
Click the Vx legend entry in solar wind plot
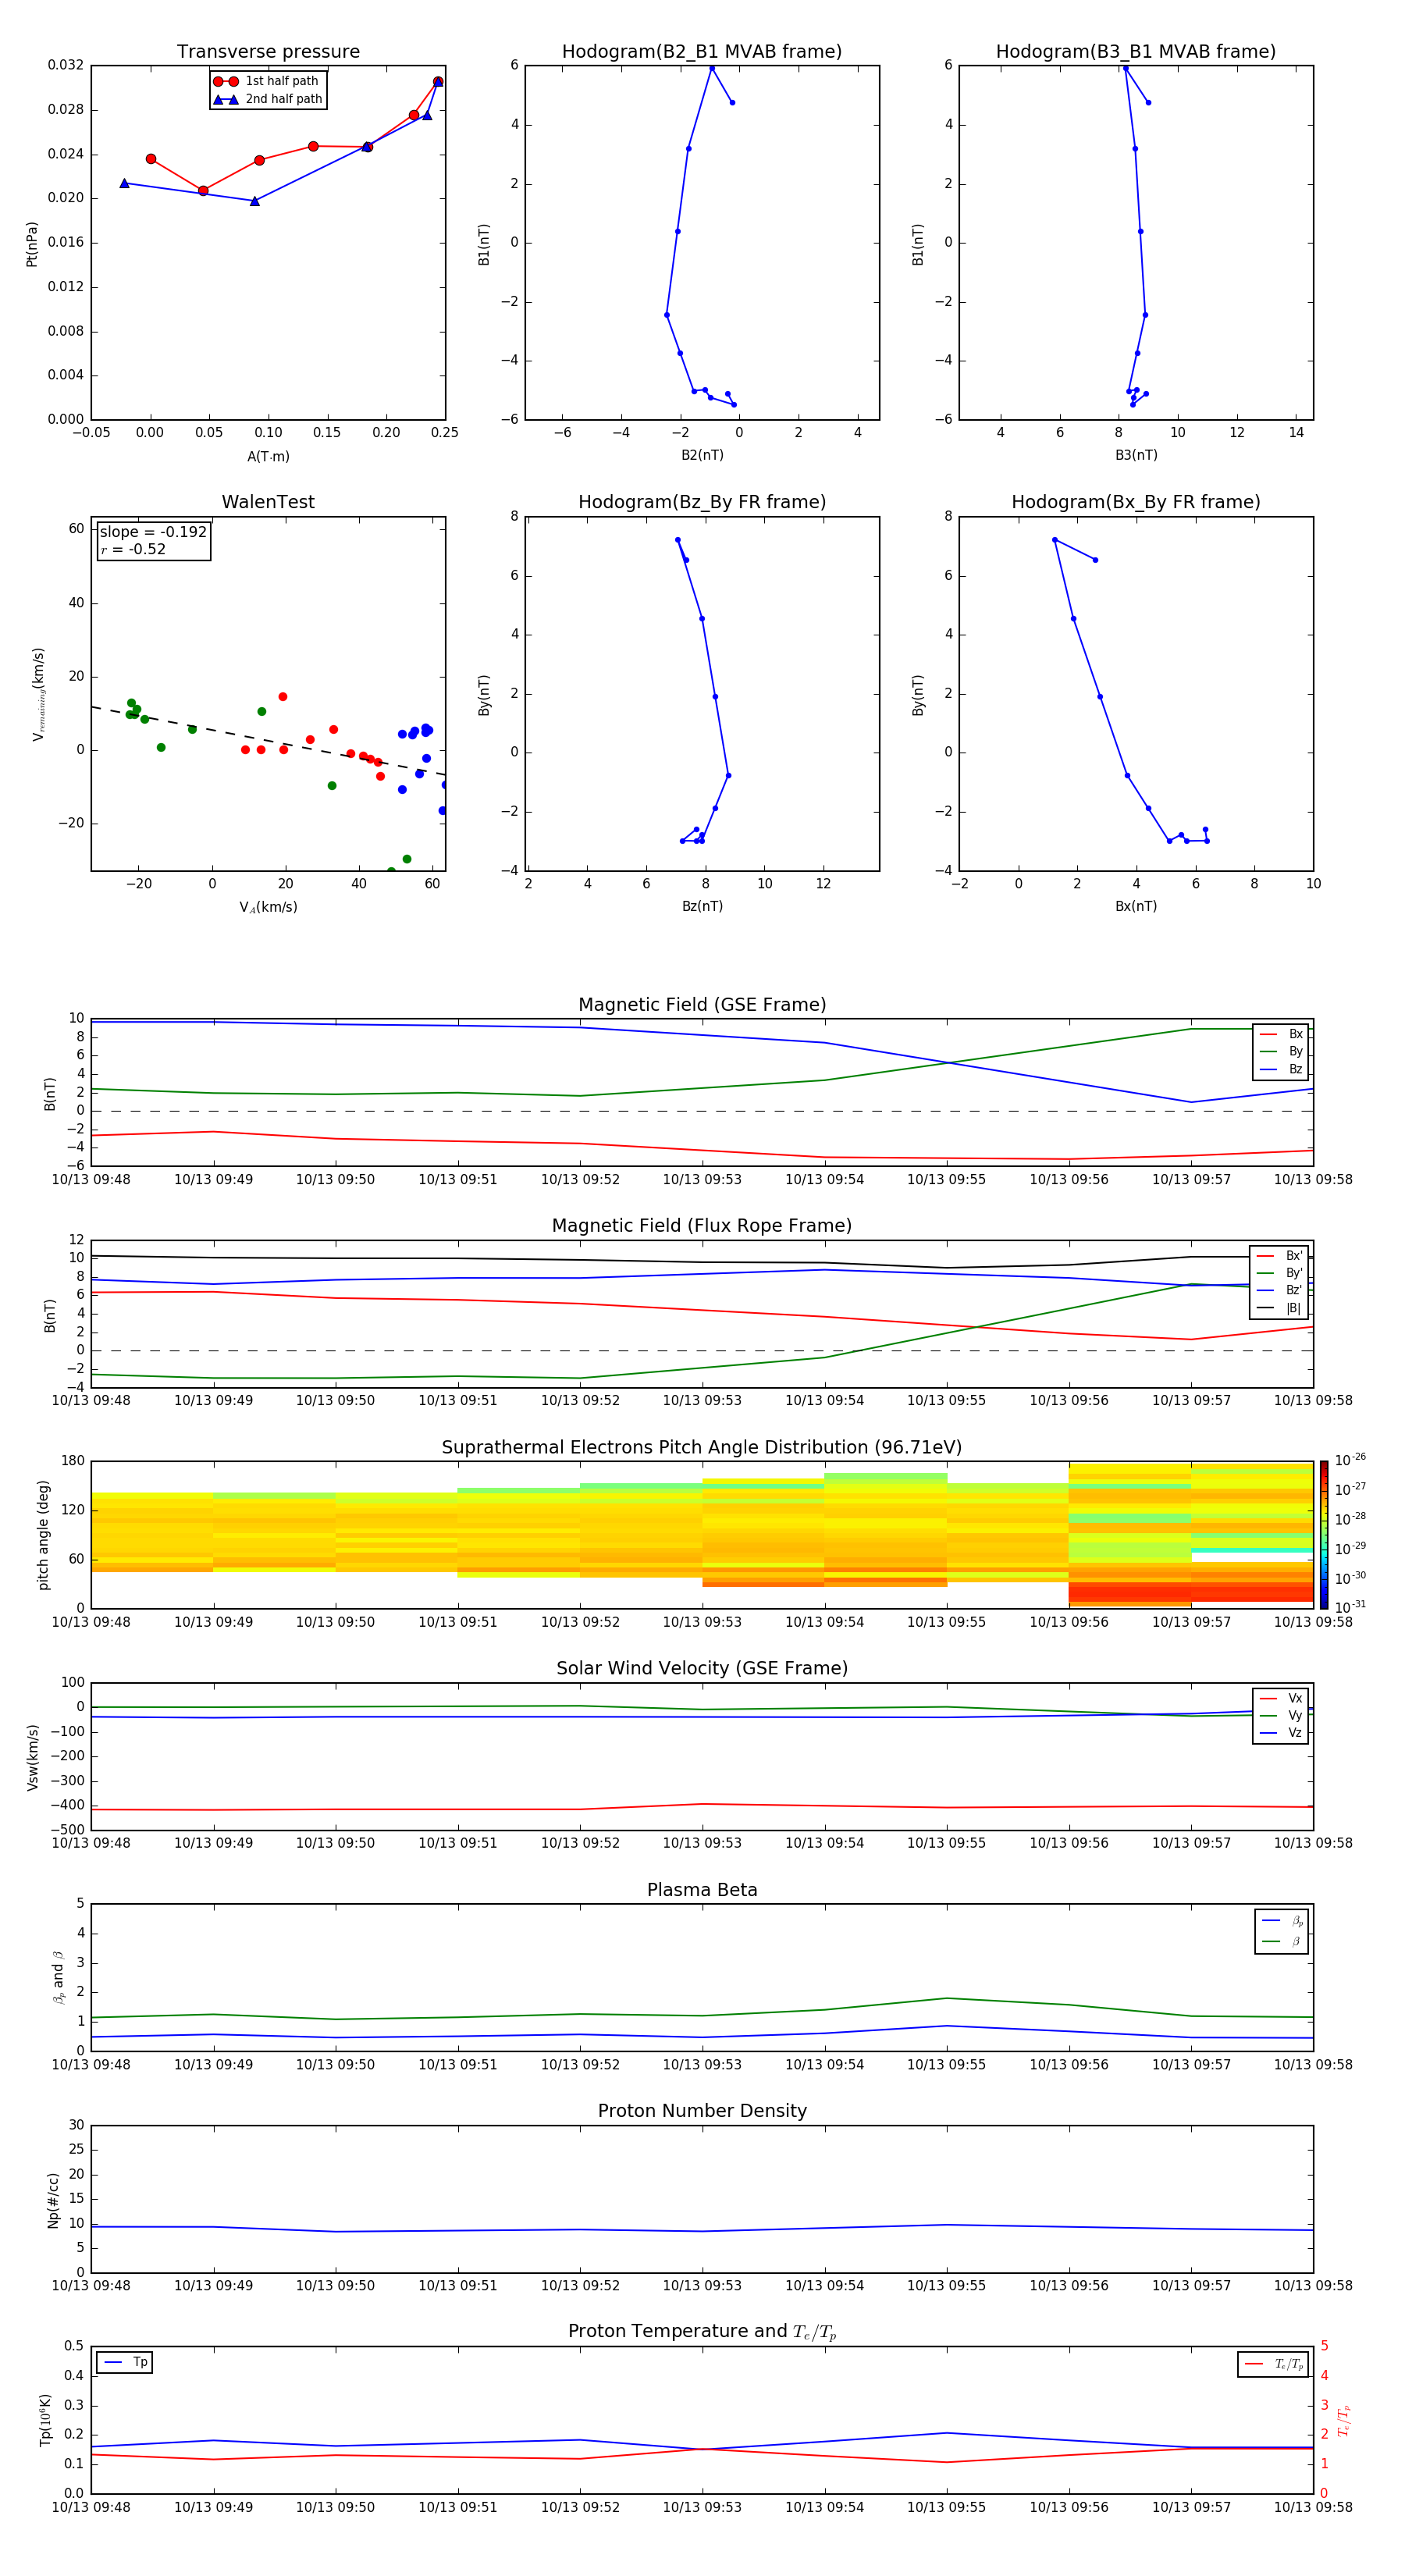pos(1281,1698)
